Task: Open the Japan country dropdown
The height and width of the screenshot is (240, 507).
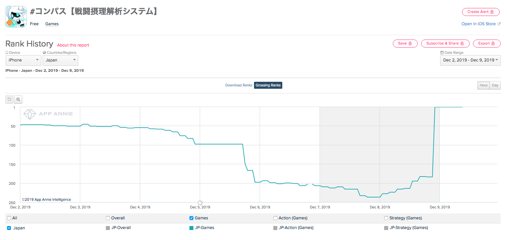Action: [x=60, y=60]
